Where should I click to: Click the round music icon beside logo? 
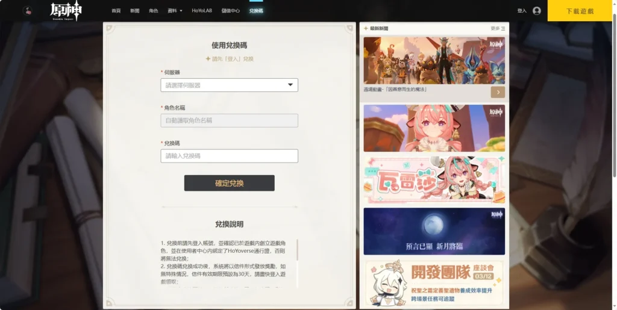click(x=28, y=11)
